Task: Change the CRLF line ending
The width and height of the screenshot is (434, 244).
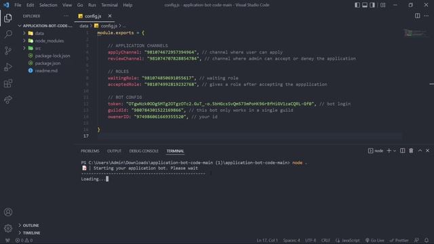Action: tap(325, 241)
